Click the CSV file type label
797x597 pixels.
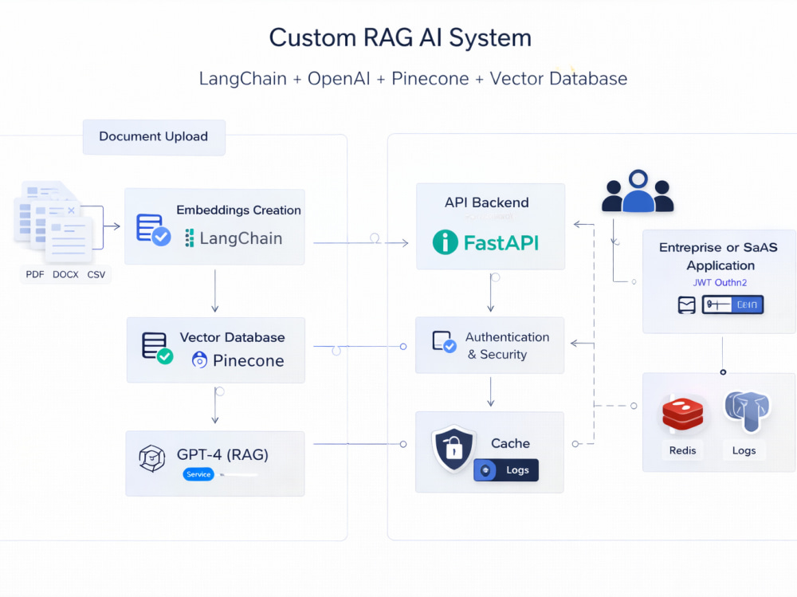[96, 275]
